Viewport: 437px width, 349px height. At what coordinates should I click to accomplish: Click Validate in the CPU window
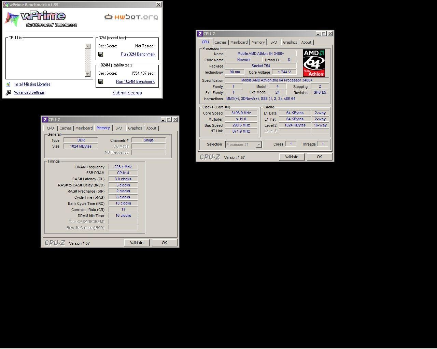(x=292, y=157)
